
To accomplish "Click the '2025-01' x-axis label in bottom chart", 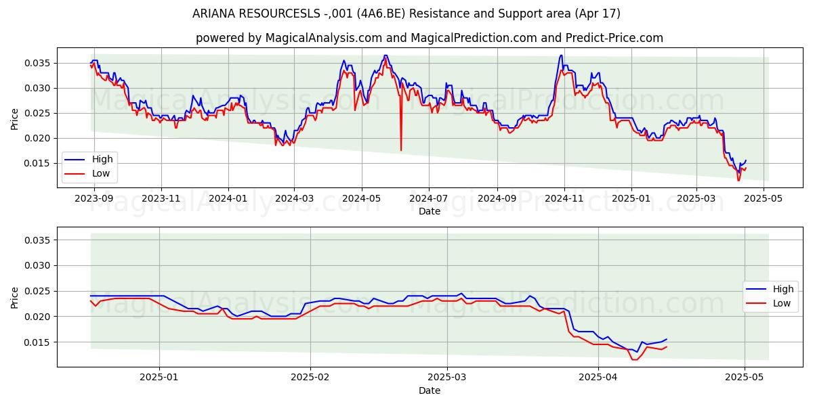I will (x=159, y=377).
